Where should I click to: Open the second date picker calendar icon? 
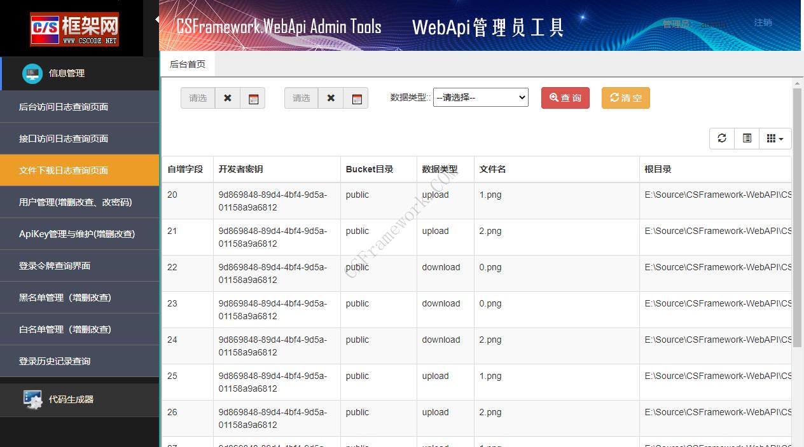coord(356,98)
